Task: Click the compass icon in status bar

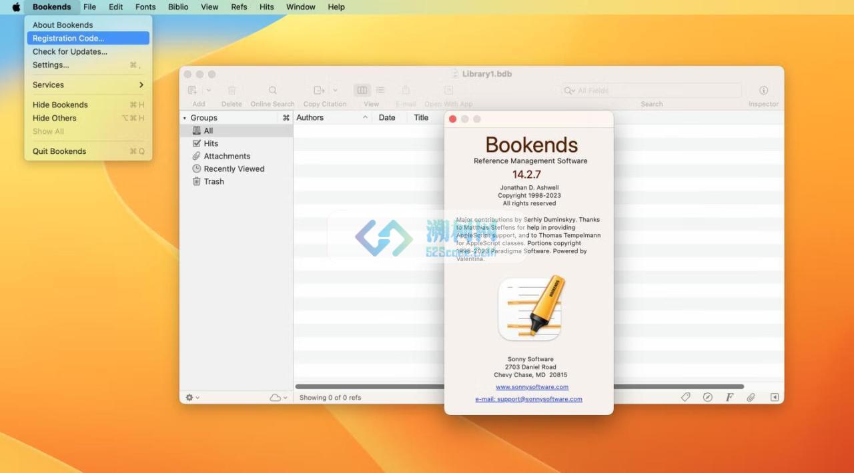Action: pyautogui.click(x=708, y=397)
